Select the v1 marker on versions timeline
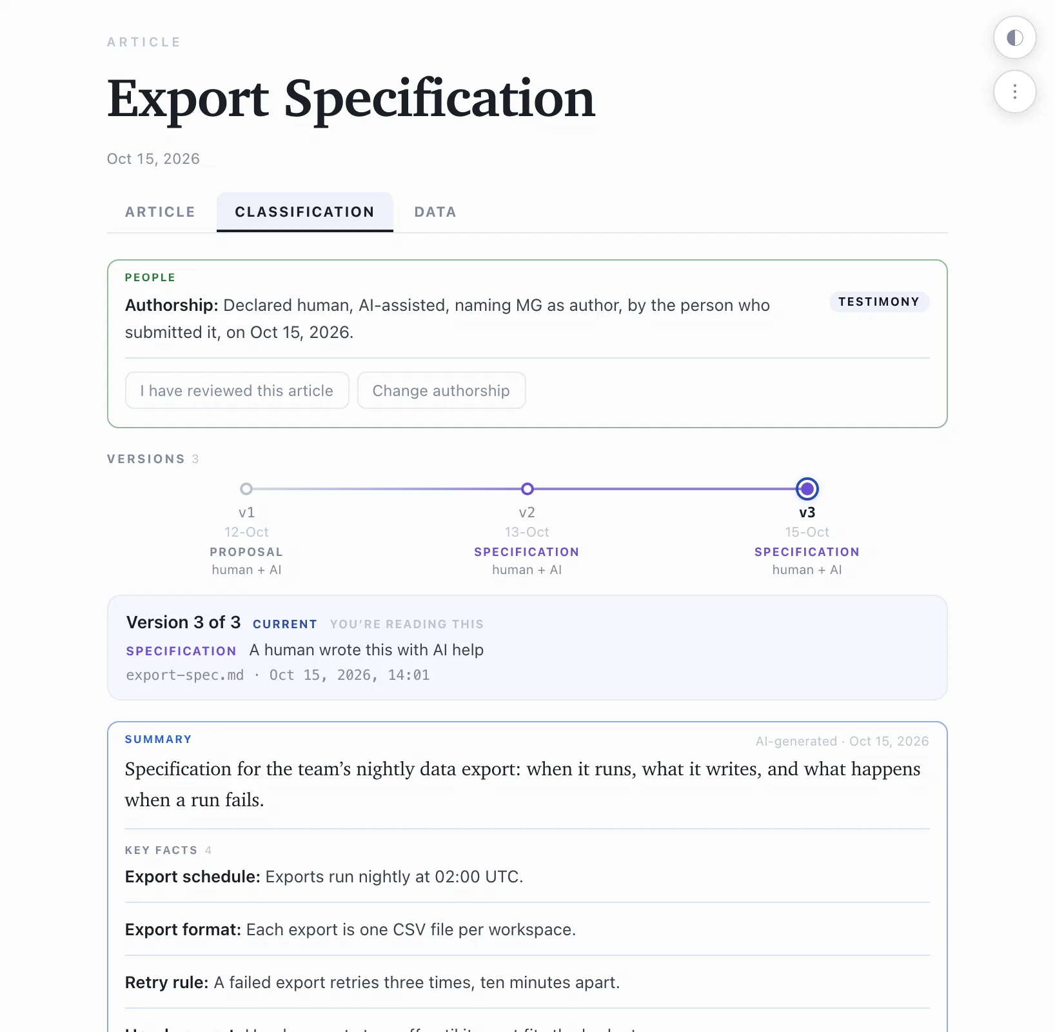The image size is (1055, 1032). coord(246,489)
